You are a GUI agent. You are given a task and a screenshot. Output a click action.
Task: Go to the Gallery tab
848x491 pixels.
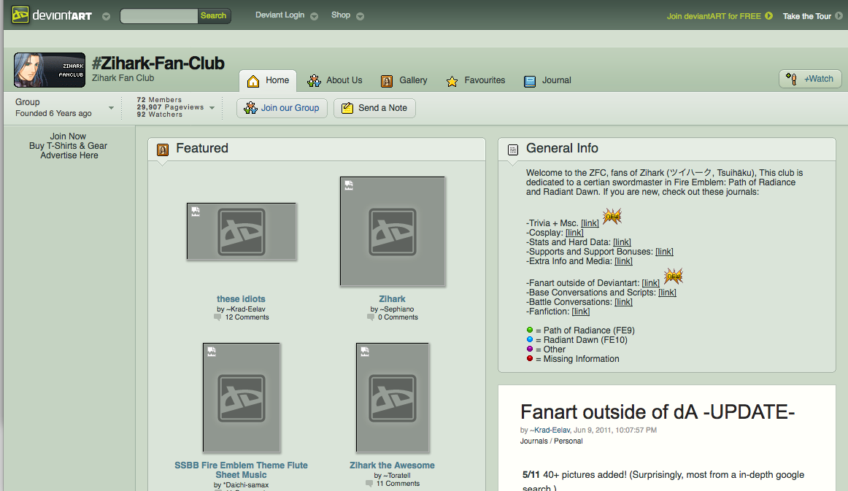click(x=404, y=80)
